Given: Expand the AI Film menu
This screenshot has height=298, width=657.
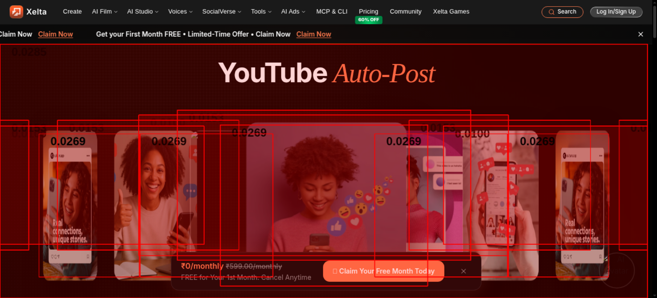Looking at the screenshot, I should [x=105, y=11].
